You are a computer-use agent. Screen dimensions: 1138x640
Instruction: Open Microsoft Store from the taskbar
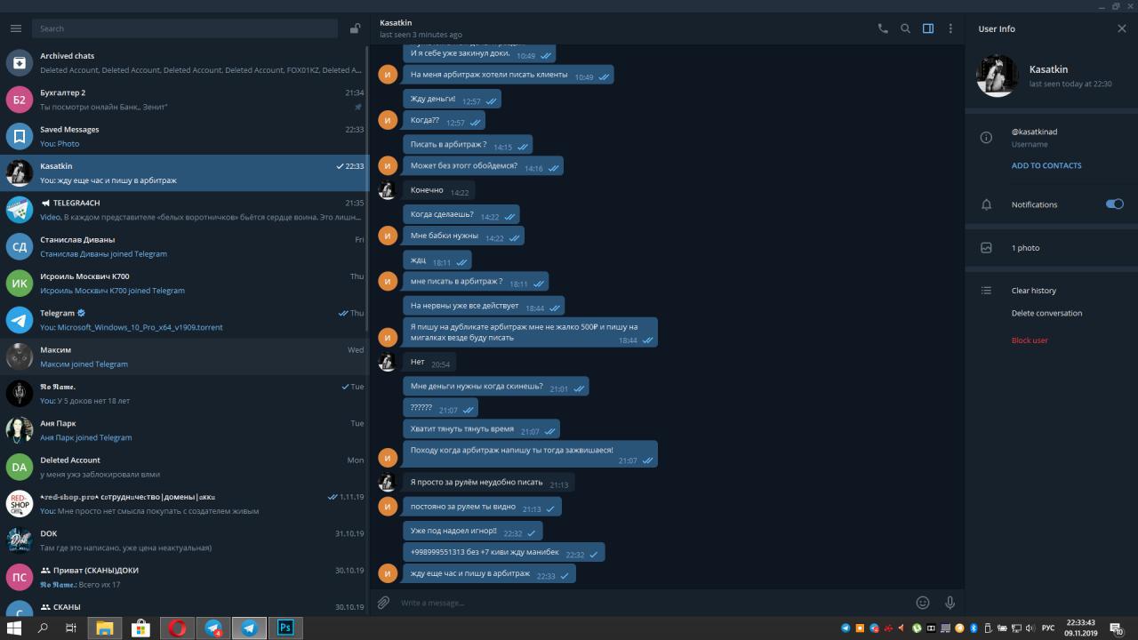click(x=140, y=628)
